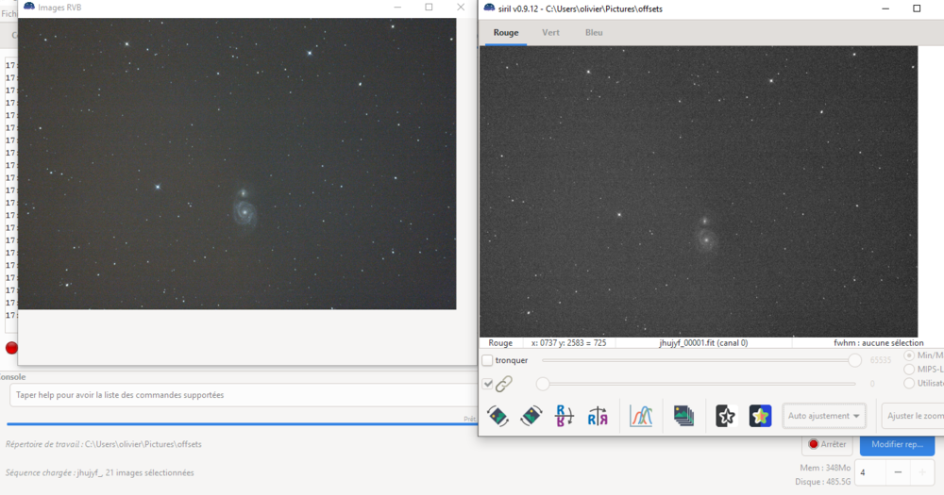Open the histogram curves tool
The width and height of the screenshot is (944, 495).
tap(641, 416)
